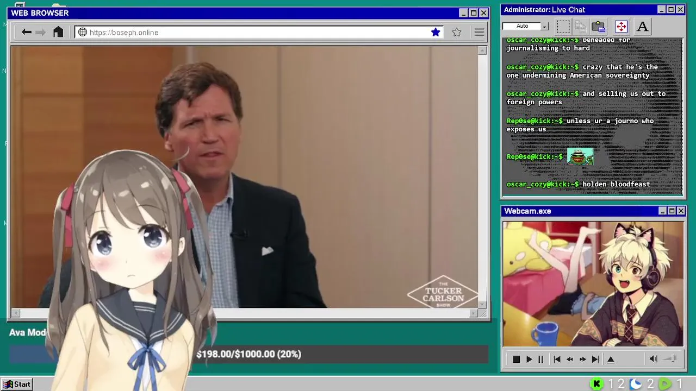The width and height of the screenshot is (696, 391).
Task: Click 'crazy that he's the' chat message
Action: [582, 71]
